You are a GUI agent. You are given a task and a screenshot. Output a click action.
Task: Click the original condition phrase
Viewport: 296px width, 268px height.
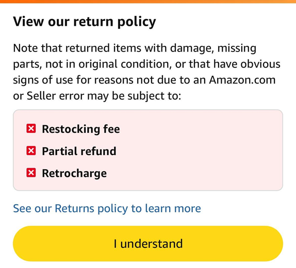pos(124,64)
